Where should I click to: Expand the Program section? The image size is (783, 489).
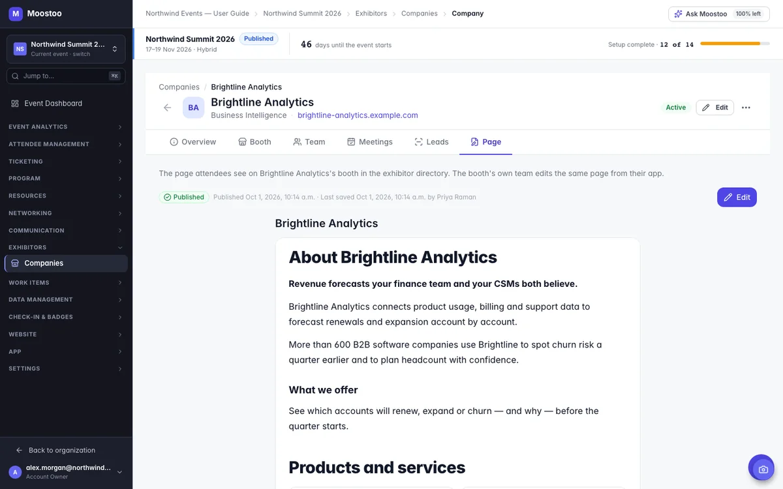(x=66, y=179)
